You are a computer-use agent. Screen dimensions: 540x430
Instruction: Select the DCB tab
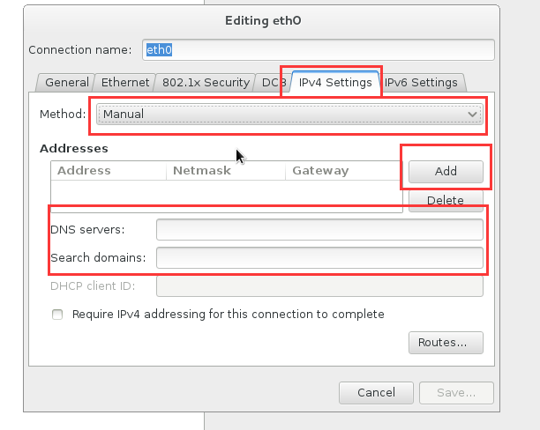267,83
